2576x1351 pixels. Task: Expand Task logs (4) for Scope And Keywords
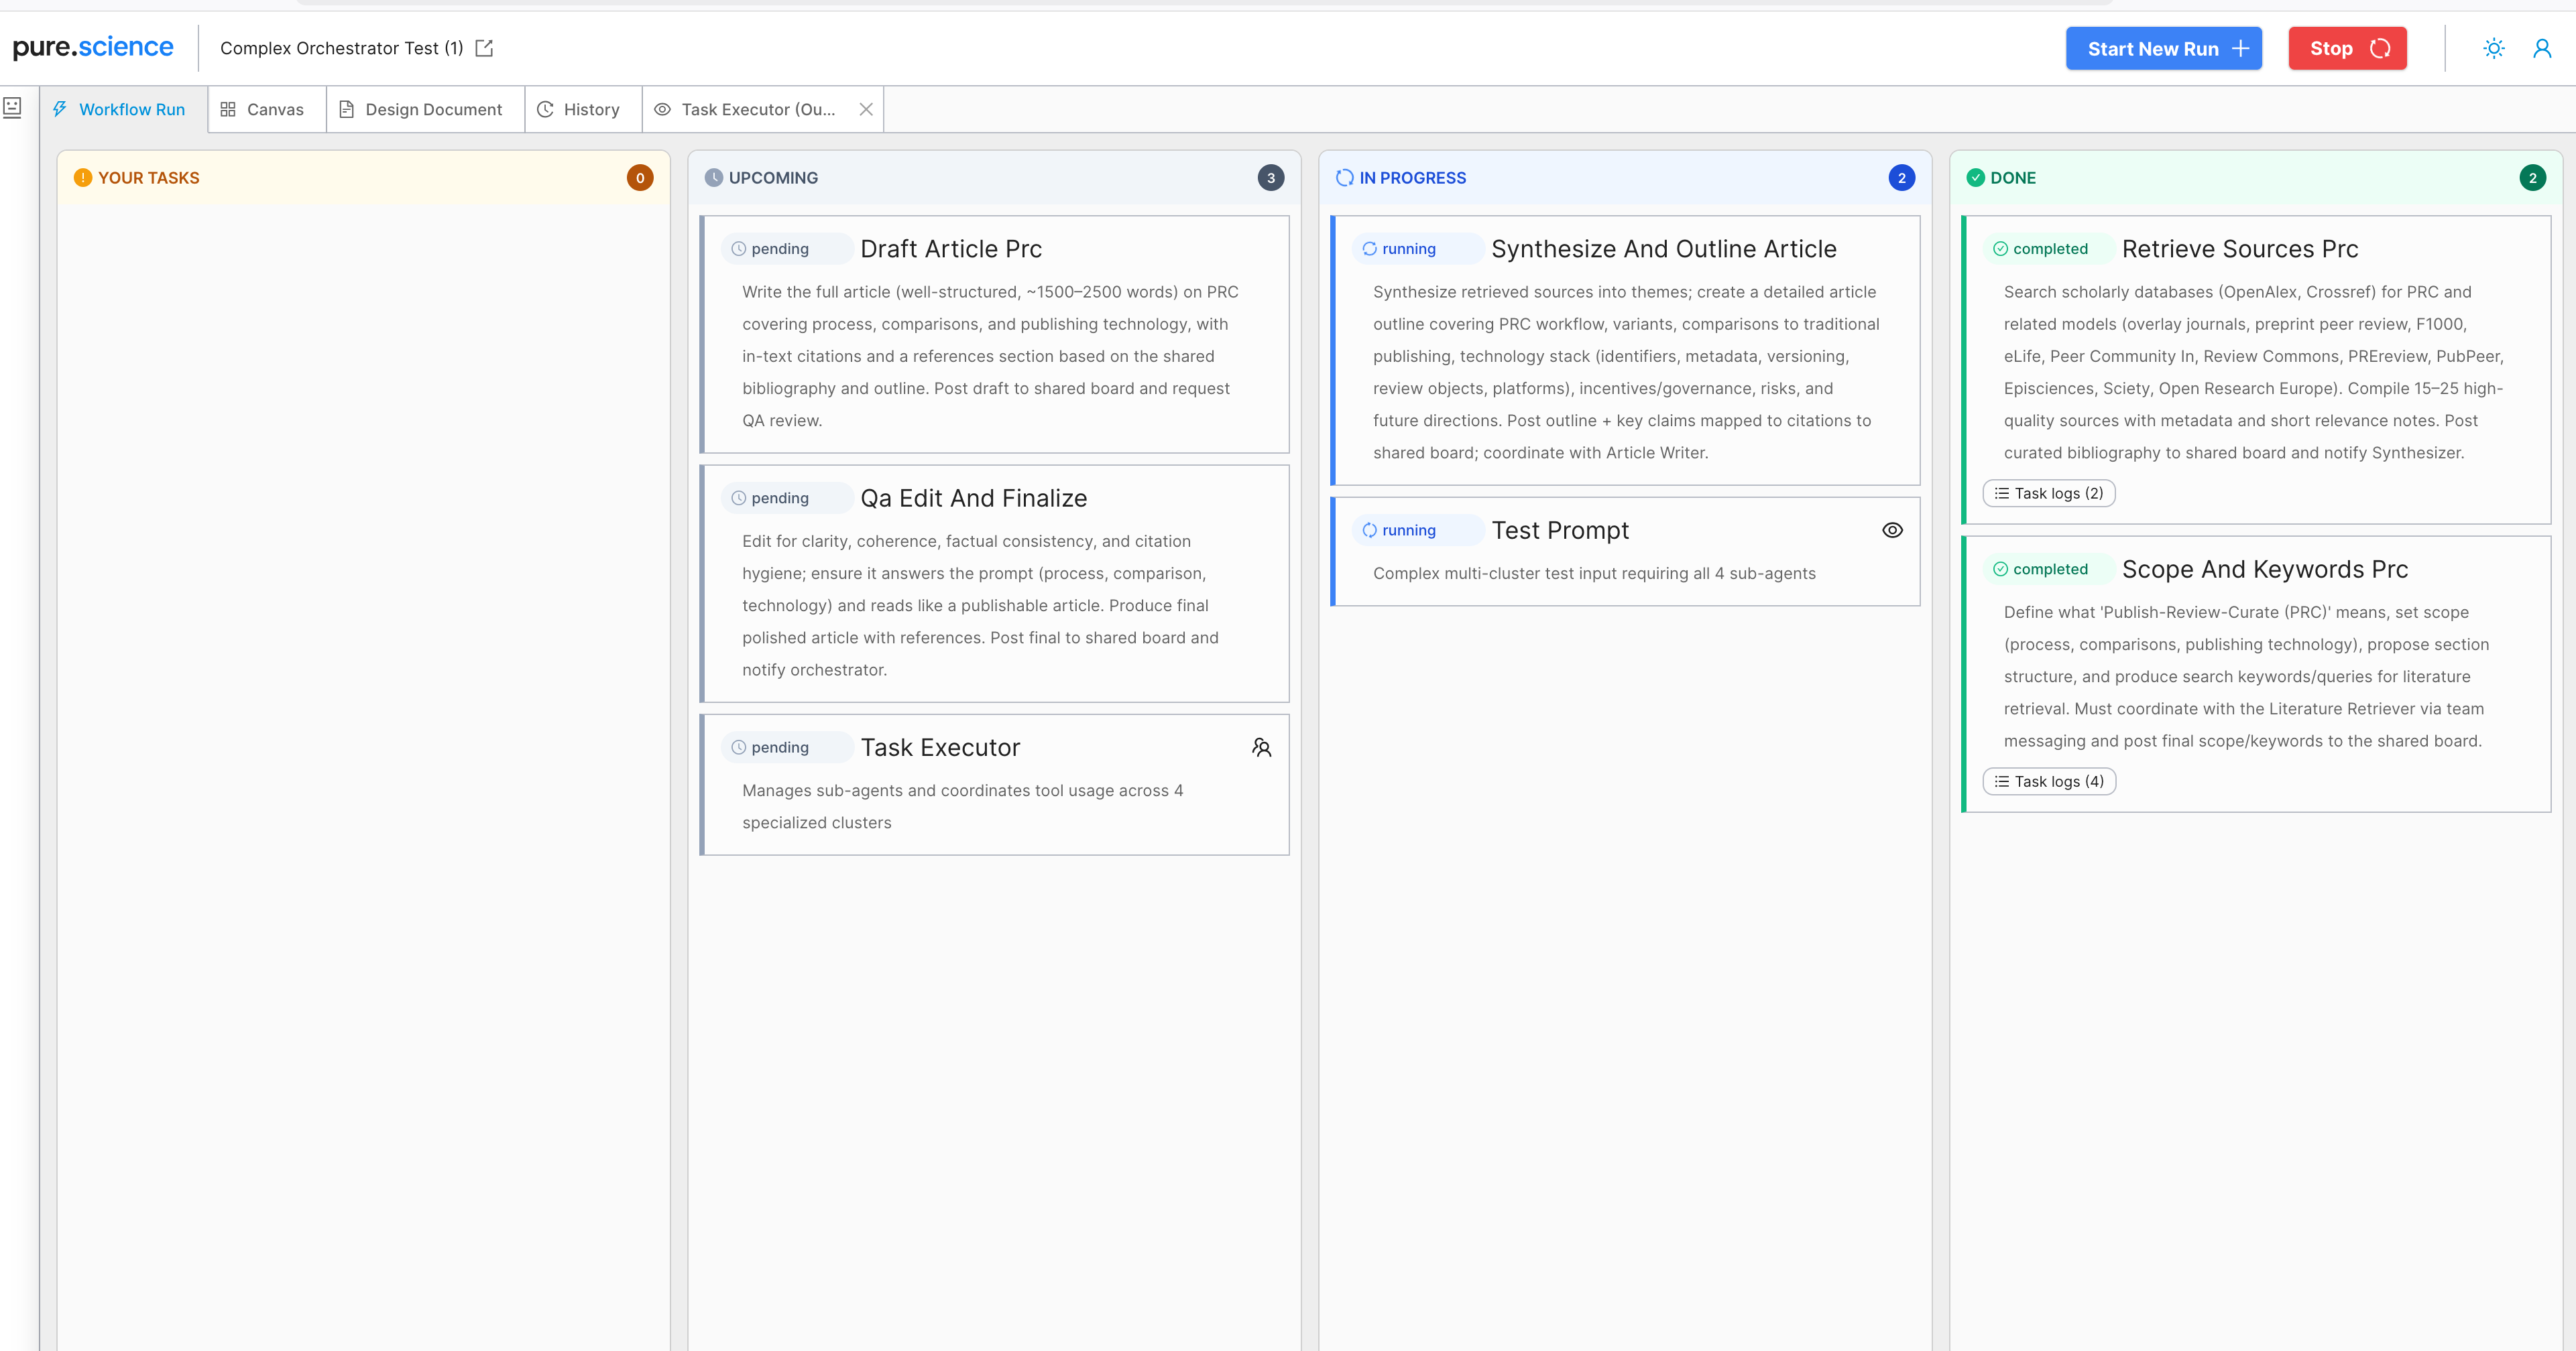tap(2048, 781)
